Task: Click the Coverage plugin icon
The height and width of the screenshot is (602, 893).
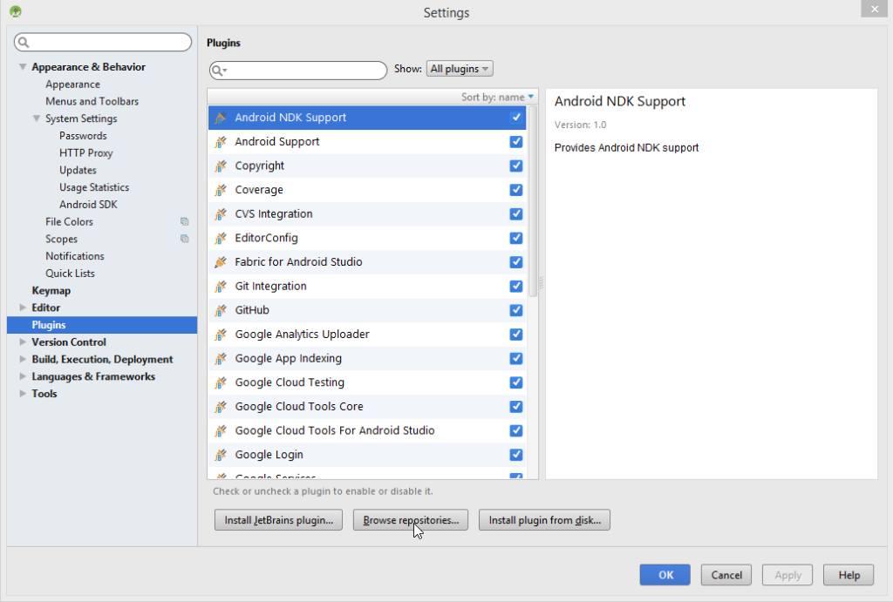Action: (220, 190)
